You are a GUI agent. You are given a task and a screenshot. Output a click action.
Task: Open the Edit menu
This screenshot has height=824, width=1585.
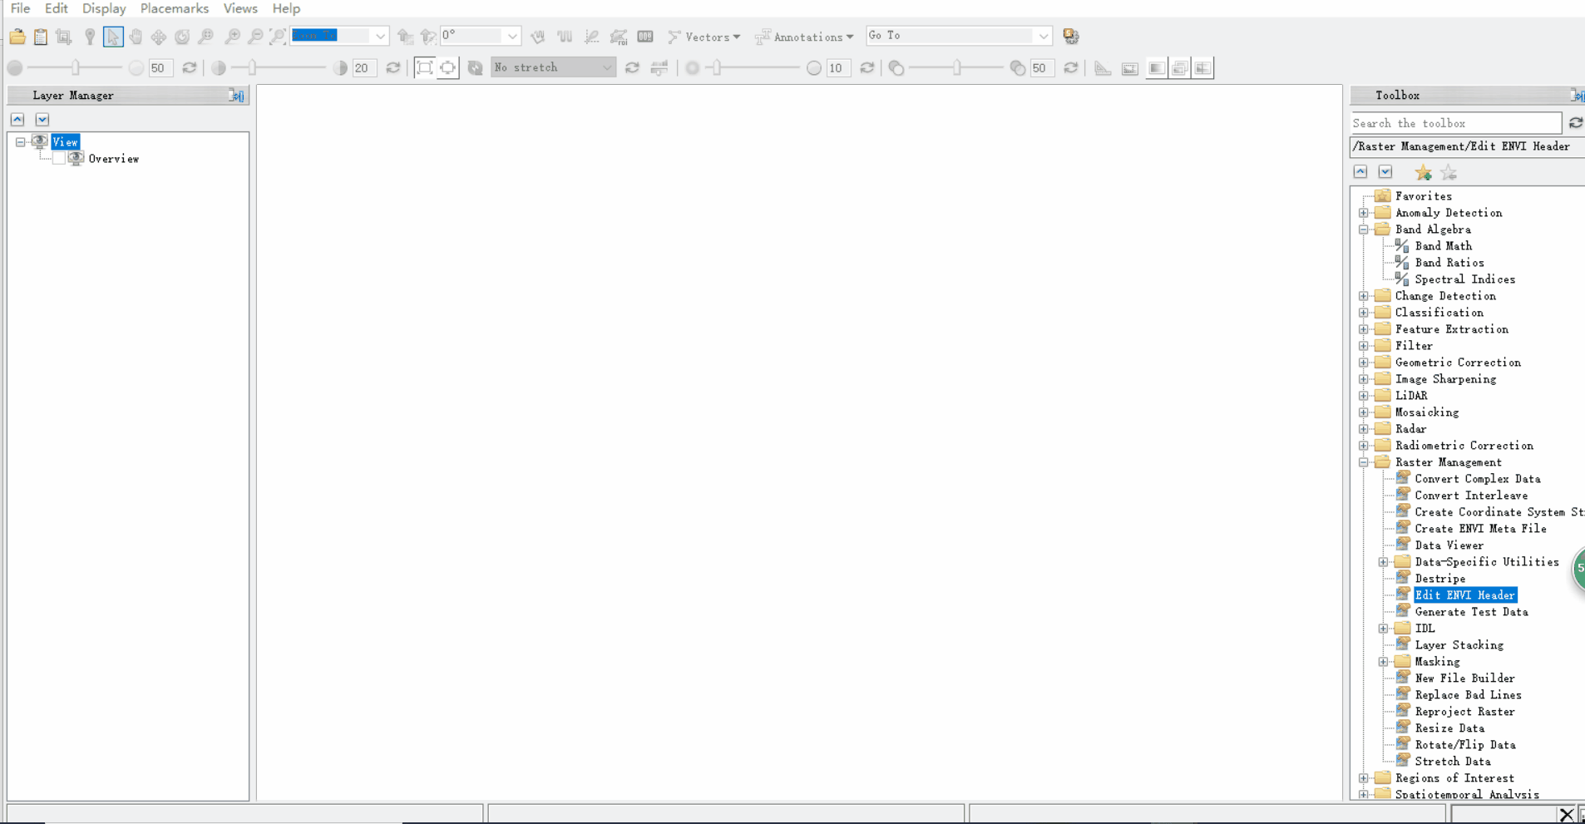57,8
